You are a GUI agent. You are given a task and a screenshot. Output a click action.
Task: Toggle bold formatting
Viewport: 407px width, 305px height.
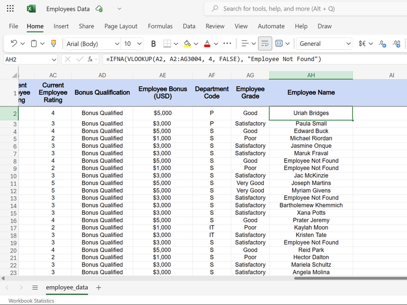pos(153,43)
